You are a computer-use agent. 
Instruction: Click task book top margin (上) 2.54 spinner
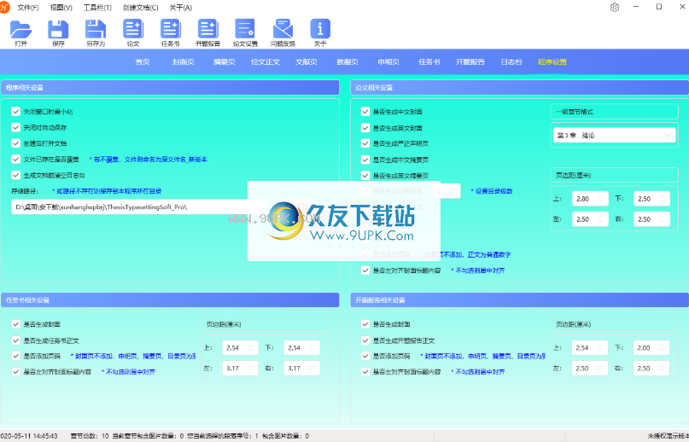[240, 347]
